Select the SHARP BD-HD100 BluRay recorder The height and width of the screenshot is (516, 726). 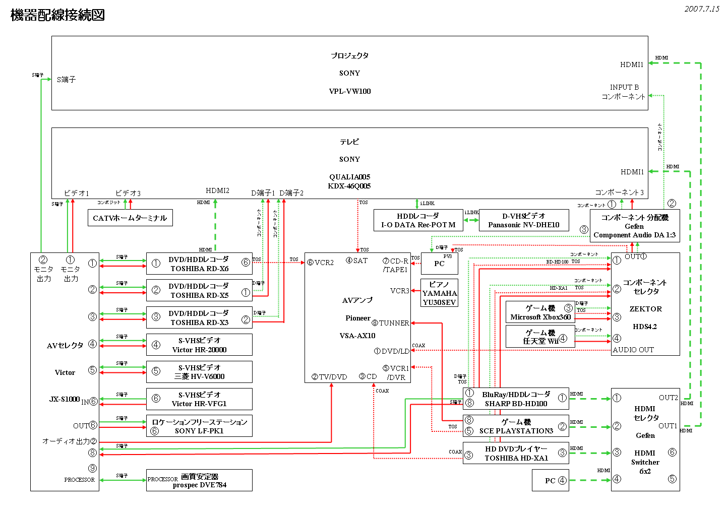point(515,399)
